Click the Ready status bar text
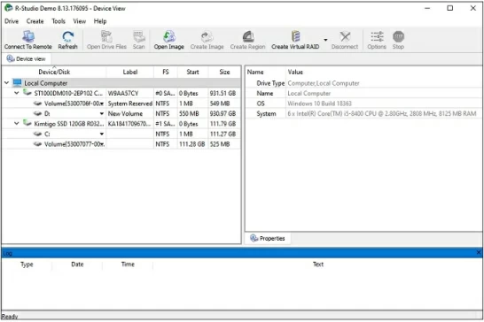Viewport: 484px width, 322px height. 10,317
